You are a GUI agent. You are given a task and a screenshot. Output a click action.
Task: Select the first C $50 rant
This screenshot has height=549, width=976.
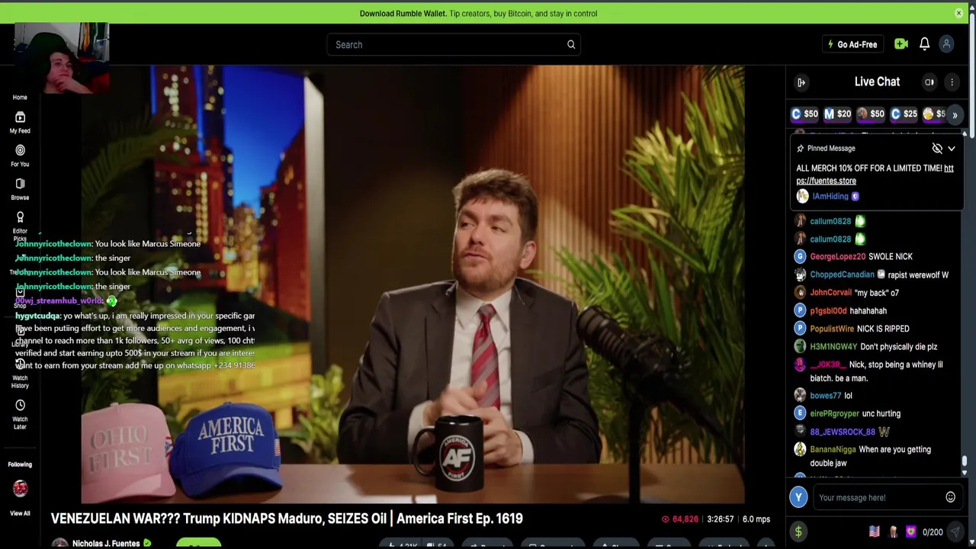tap(804, 114)
